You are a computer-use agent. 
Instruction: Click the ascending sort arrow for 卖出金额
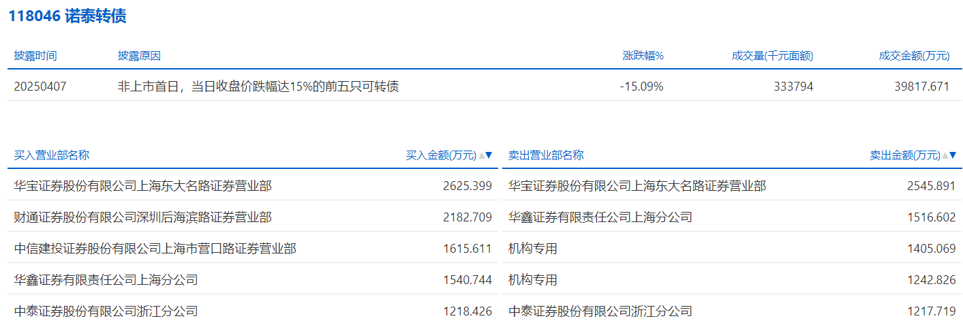945,155
